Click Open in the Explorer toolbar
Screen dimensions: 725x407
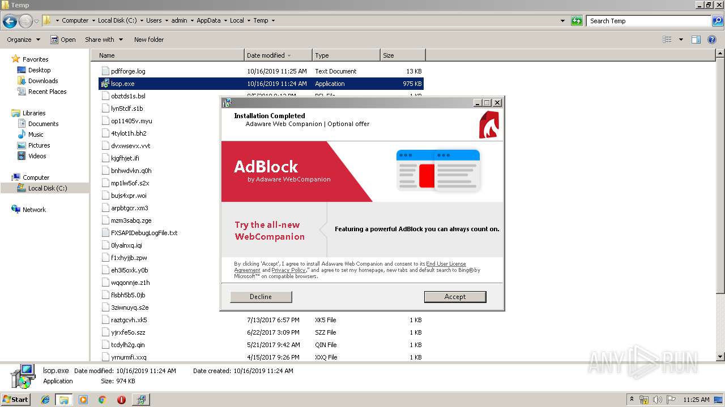pyautogui.click(x=63, y=40)
